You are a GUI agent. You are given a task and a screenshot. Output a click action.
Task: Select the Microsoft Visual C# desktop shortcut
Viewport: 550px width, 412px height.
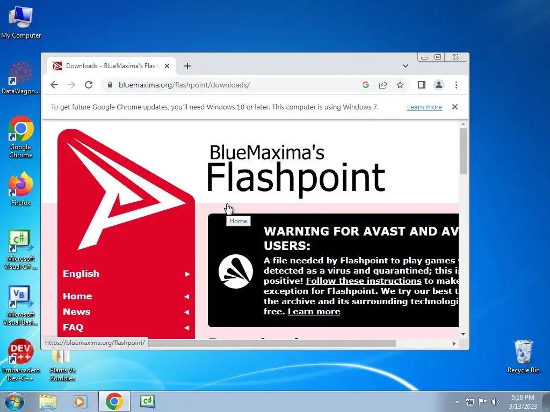tap(21, 249)
